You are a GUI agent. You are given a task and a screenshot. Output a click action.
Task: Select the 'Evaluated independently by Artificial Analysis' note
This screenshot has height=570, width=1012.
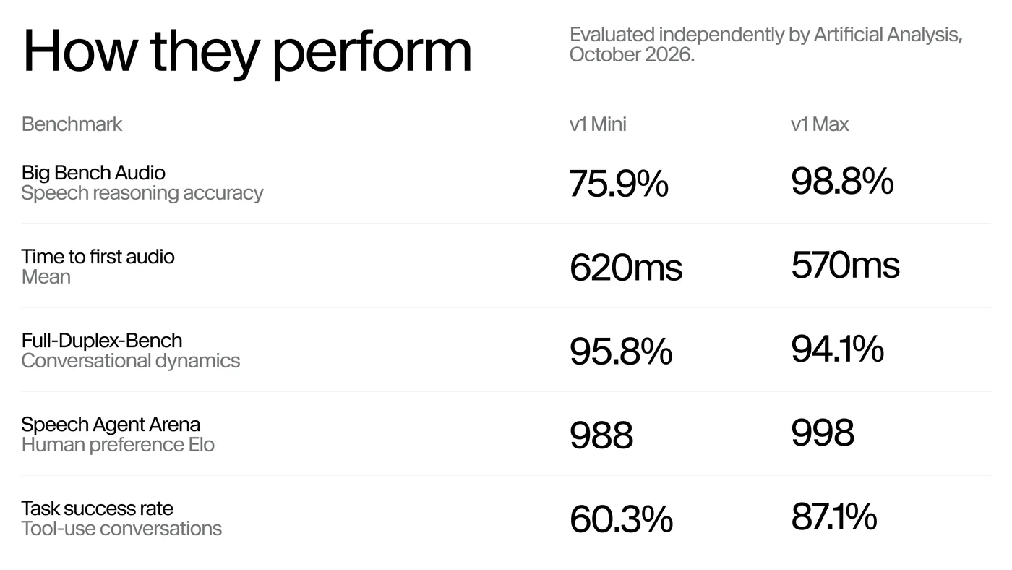pos(766,44)
